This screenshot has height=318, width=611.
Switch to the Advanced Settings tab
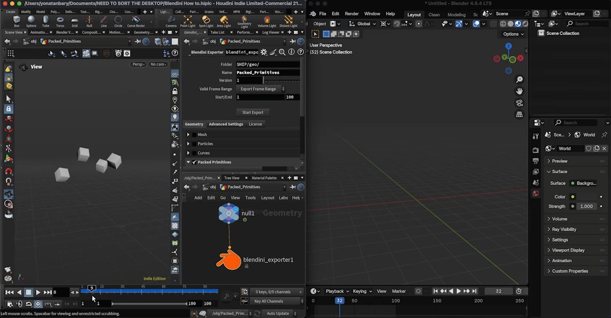tap(226, 124)
